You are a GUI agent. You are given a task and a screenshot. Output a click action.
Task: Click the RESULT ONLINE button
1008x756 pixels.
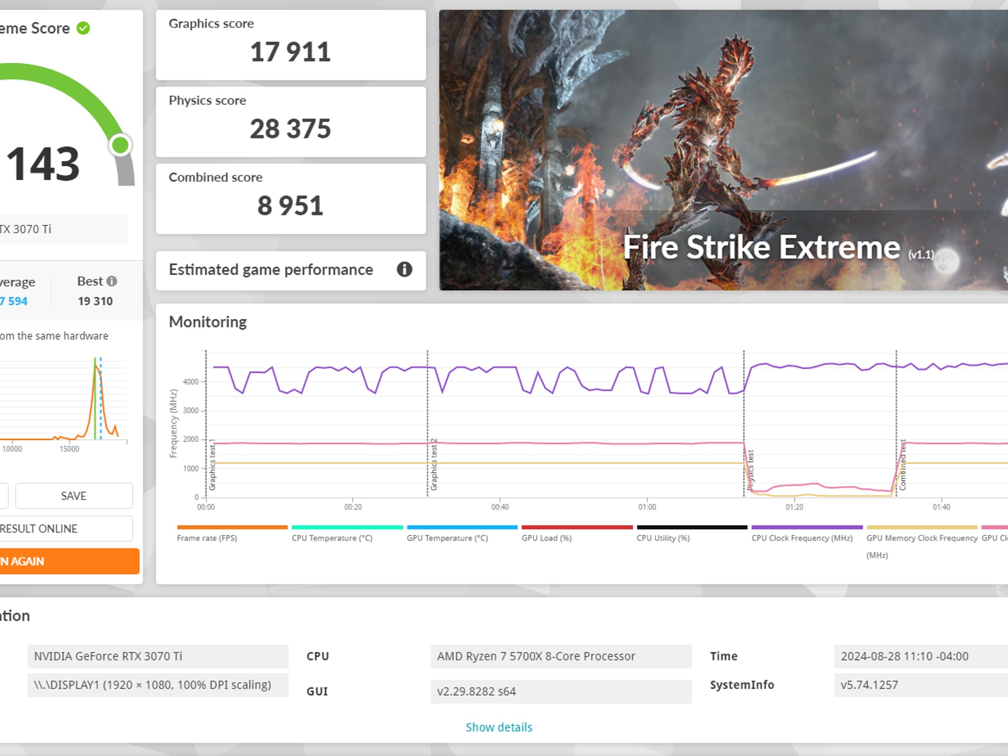(64, 529)
